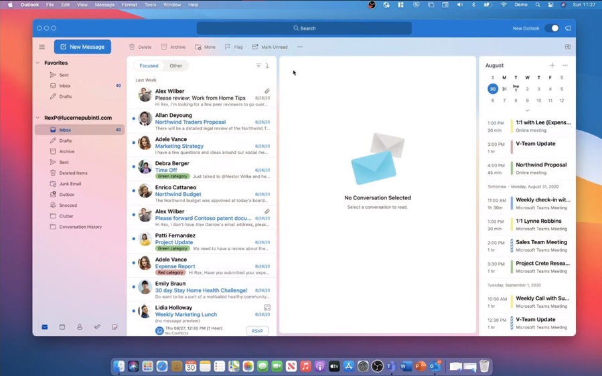Open Drafts folder under Favorites

click(65, 96)
